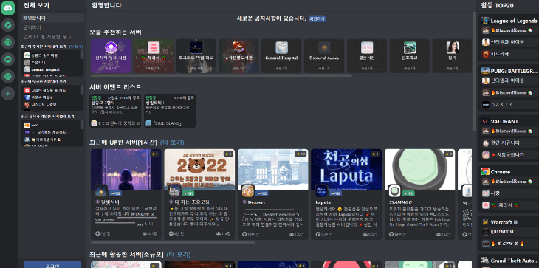This screenshot has width=539, height=268.
Task: Click the Laputa server avatar icon
Action: pyautogui.click(x=322, y=190)
